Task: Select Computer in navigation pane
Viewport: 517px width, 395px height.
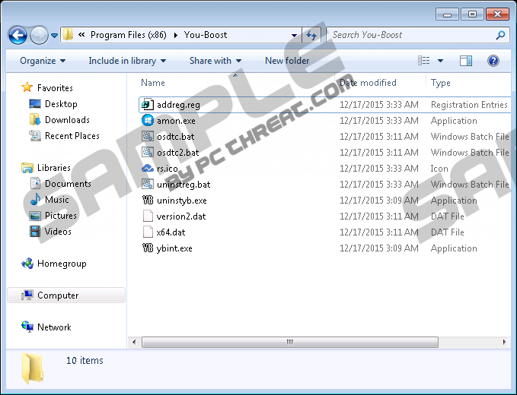Action: pyautogui.click(x=66, y=295)
